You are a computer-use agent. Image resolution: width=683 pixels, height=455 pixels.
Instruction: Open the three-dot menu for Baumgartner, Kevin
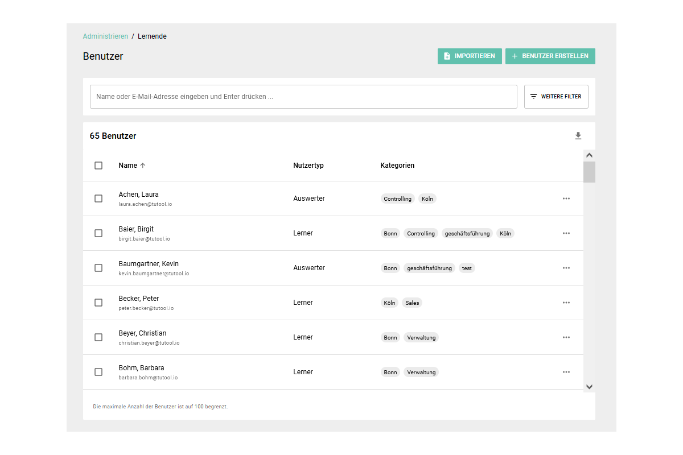[x=566, y=268]
